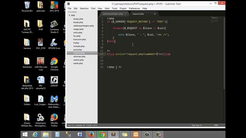Open cadenasyintegers.php from the sidebar list

pos(83,26)
